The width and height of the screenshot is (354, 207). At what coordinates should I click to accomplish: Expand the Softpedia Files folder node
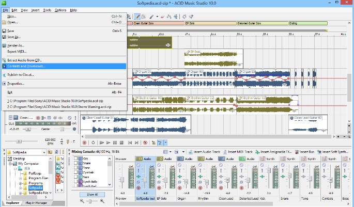[x=20, y=193]
